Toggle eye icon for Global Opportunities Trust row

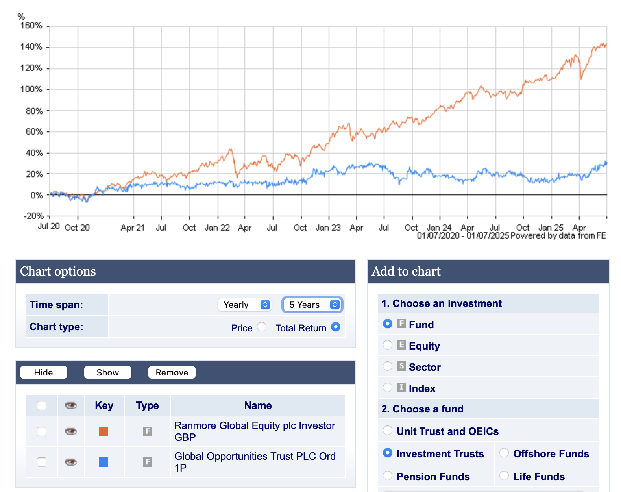71,462
